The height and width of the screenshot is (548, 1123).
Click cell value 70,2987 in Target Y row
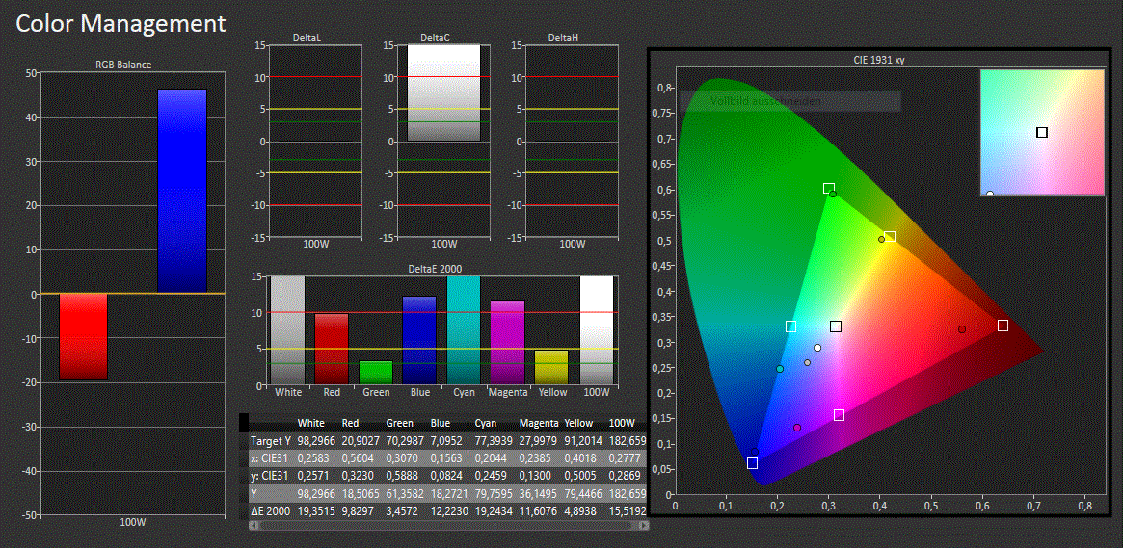[x=406, y=441]
